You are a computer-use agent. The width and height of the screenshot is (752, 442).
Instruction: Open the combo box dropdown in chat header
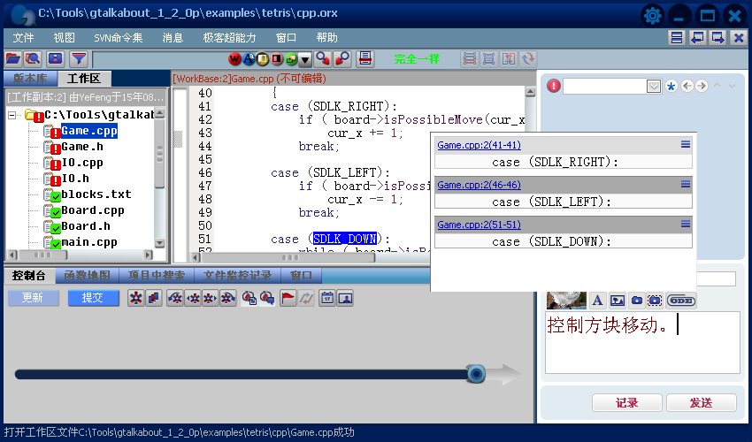654,87
